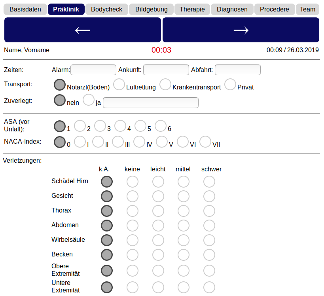Image resolution: width=324 pixels, height=296 pixels.
Task: Mark Thorax injury as schwer
Action: [x=209, y=211]
